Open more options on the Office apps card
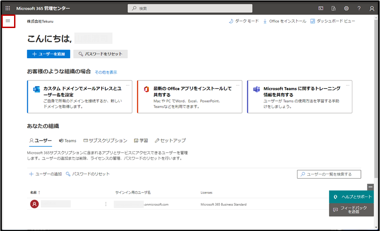380x231 pixels. click(x=238, y=85)
